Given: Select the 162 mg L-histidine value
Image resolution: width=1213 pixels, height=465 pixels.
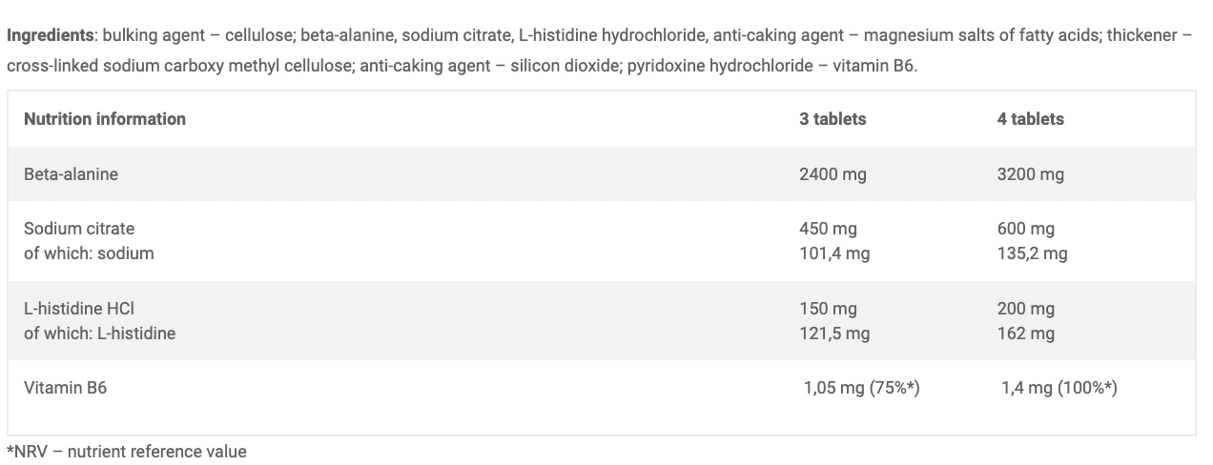Looking at the screenshot, I should coord(1025,334).
